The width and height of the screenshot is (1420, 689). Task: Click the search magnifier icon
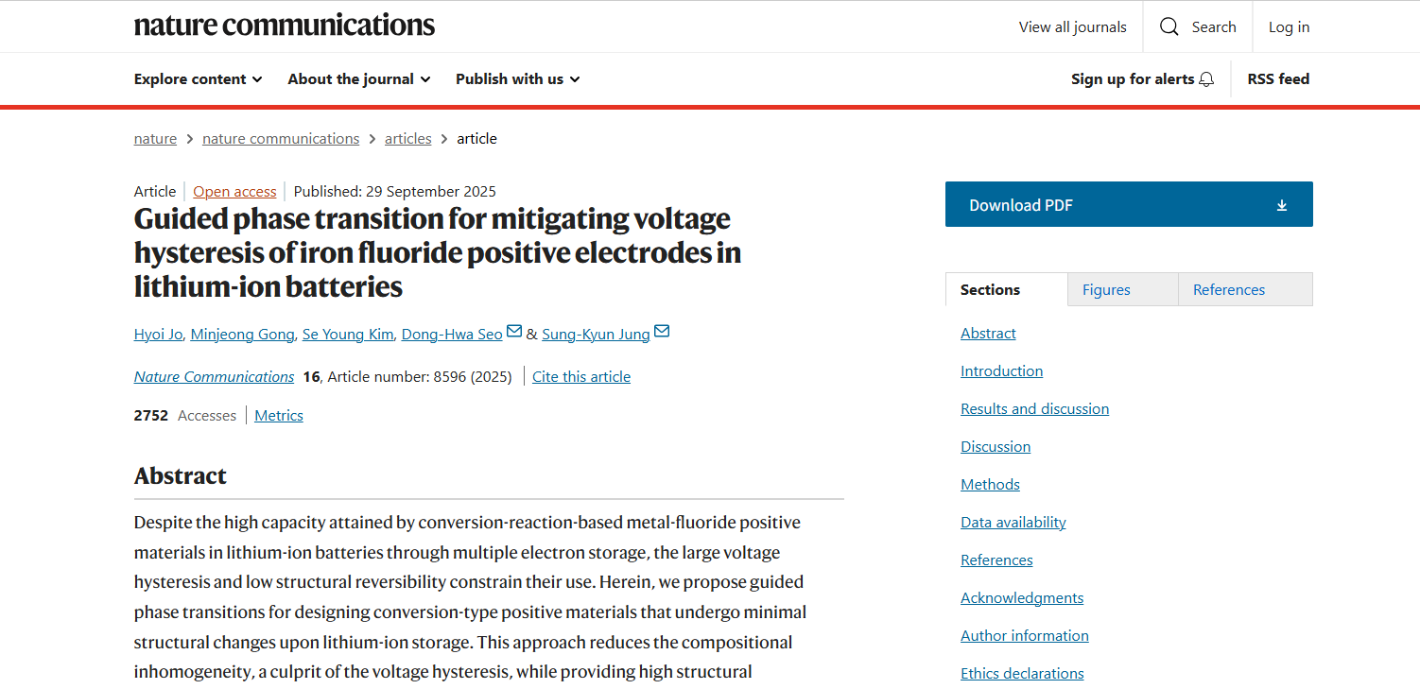click(1169, 26)
